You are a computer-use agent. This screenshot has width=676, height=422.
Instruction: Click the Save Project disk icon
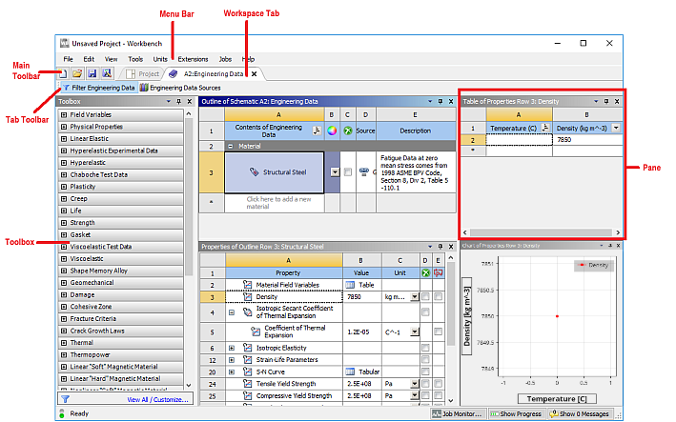[92, 73]
